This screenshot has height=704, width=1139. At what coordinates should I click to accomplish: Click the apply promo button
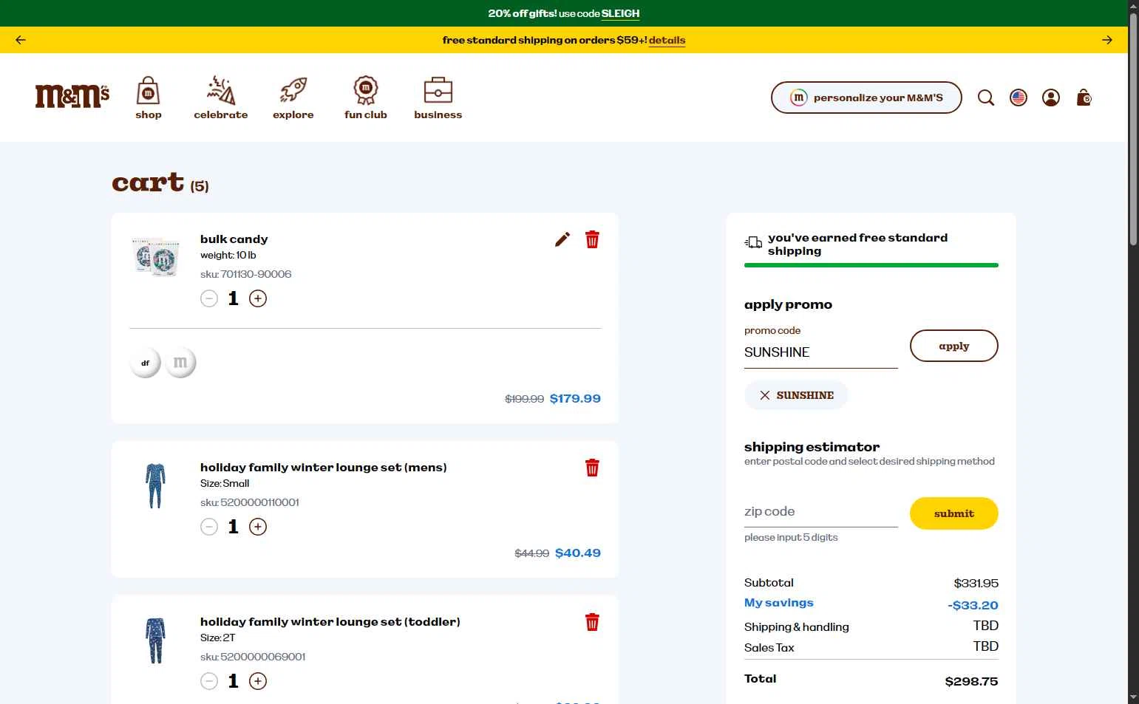pos(953,346)
